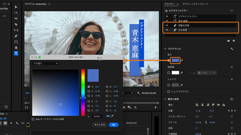
Task: Toggle the 位置 keyframe diamond
Action: (232, 111)
